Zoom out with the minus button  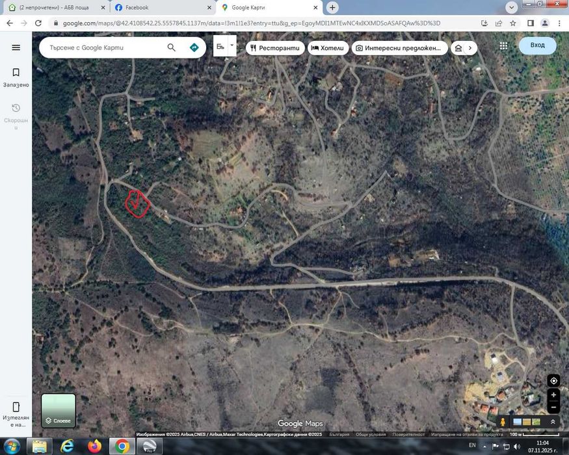[x=554, y=407]
